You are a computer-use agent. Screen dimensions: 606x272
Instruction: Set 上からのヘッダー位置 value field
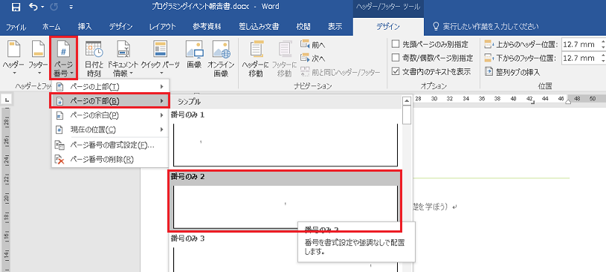coord(580,44)
